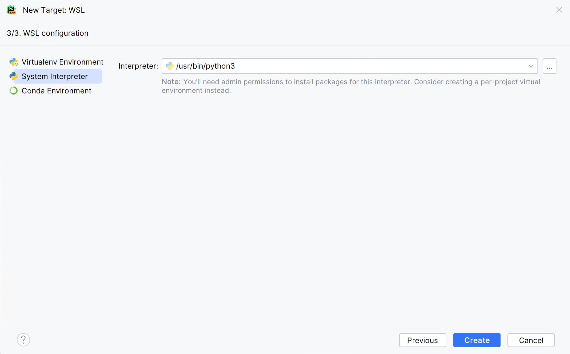This screenshot has height=354, width=570.
Task: Click the help question mark icon
Action: (23, 340)
